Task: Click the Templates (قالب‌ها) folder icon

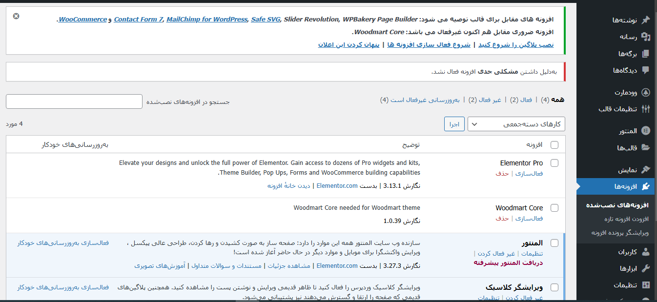Action: tap(645, 148)
